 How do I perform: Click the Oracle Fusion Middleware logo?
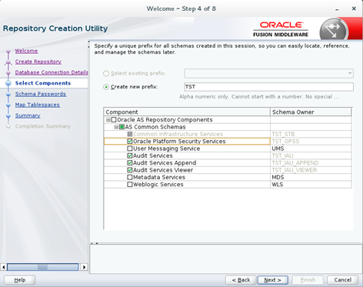pyautogui.click(x=281, y=29)
